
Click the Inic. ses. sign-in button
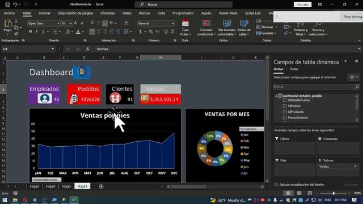302,5
